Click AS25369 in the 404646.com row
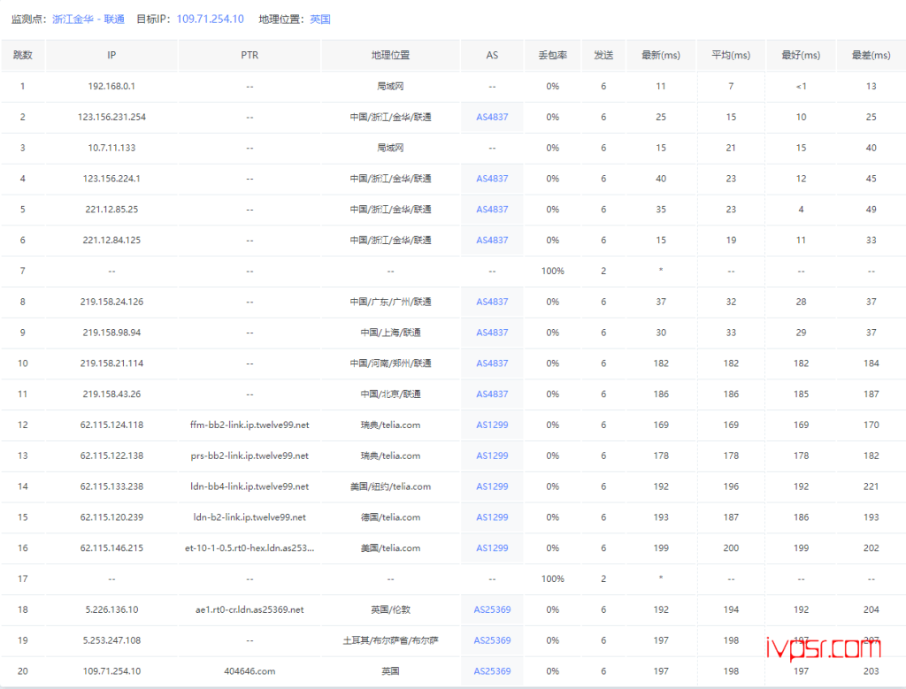Viewport: 906px width, 689px height. [x=492, y=671]
